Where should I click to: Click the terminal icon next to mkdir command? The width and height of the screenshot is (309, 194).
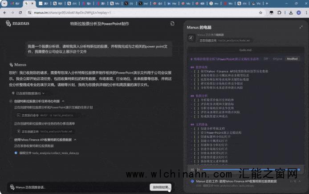tap(18, 115)
